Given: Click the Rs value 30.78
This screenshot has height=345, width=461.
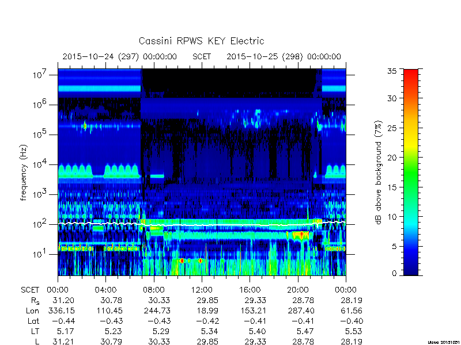Looking at the screenshot, I should (x=112, y=300).
